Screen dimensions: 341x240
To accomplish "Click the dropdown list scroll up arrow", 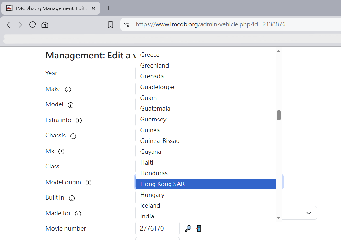I will (x=279, y=51).
